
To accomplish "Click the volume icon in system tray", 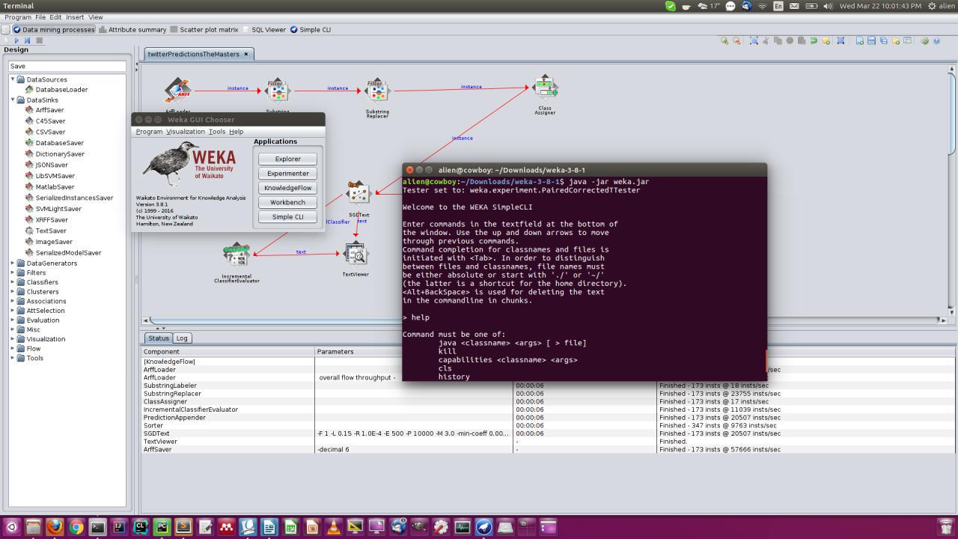I will coord(827,5).
